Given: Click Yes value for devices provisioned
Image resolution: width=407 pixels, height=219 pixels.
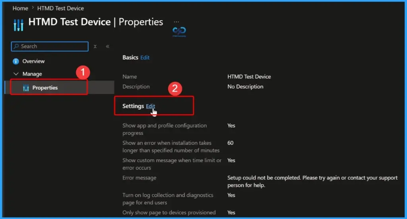Looking at the screenshot, I should [231, 213].
